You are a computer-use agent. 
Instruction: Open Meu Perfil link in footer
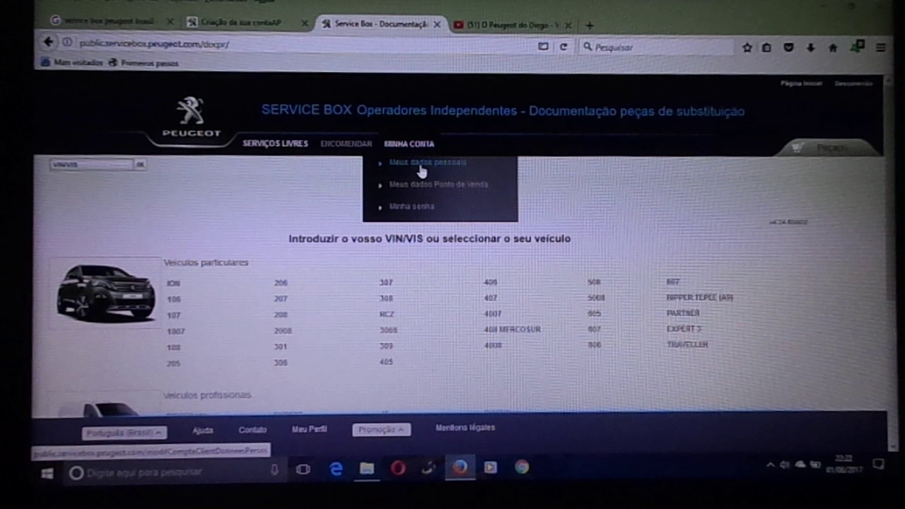coord(309,429)
